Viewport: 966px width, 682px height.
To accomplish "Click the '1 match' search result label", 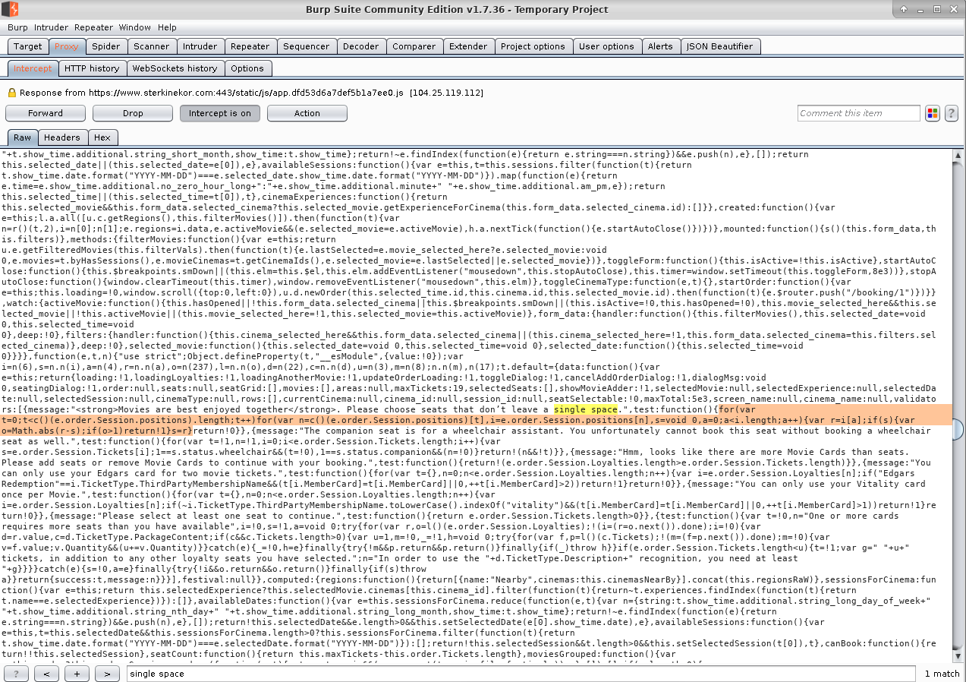I will [942, 674].
